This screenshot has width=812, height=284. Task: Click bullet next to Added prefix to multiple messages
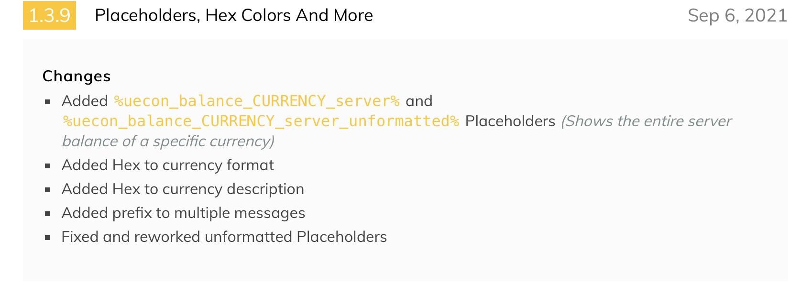(47, 214)
